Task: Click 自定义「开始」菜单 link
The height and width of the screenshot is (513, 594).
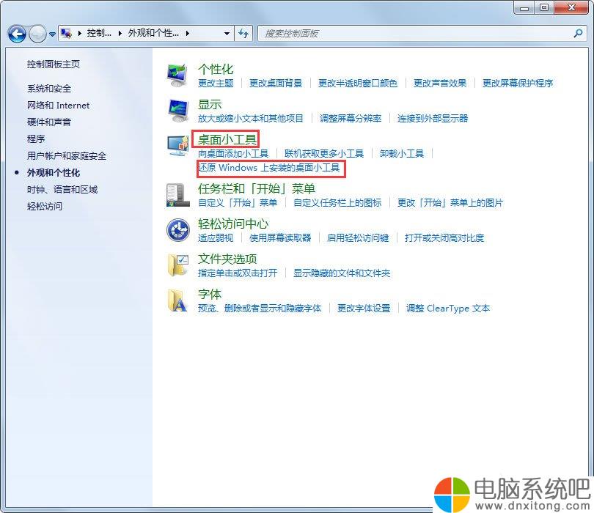Action: 238,203
